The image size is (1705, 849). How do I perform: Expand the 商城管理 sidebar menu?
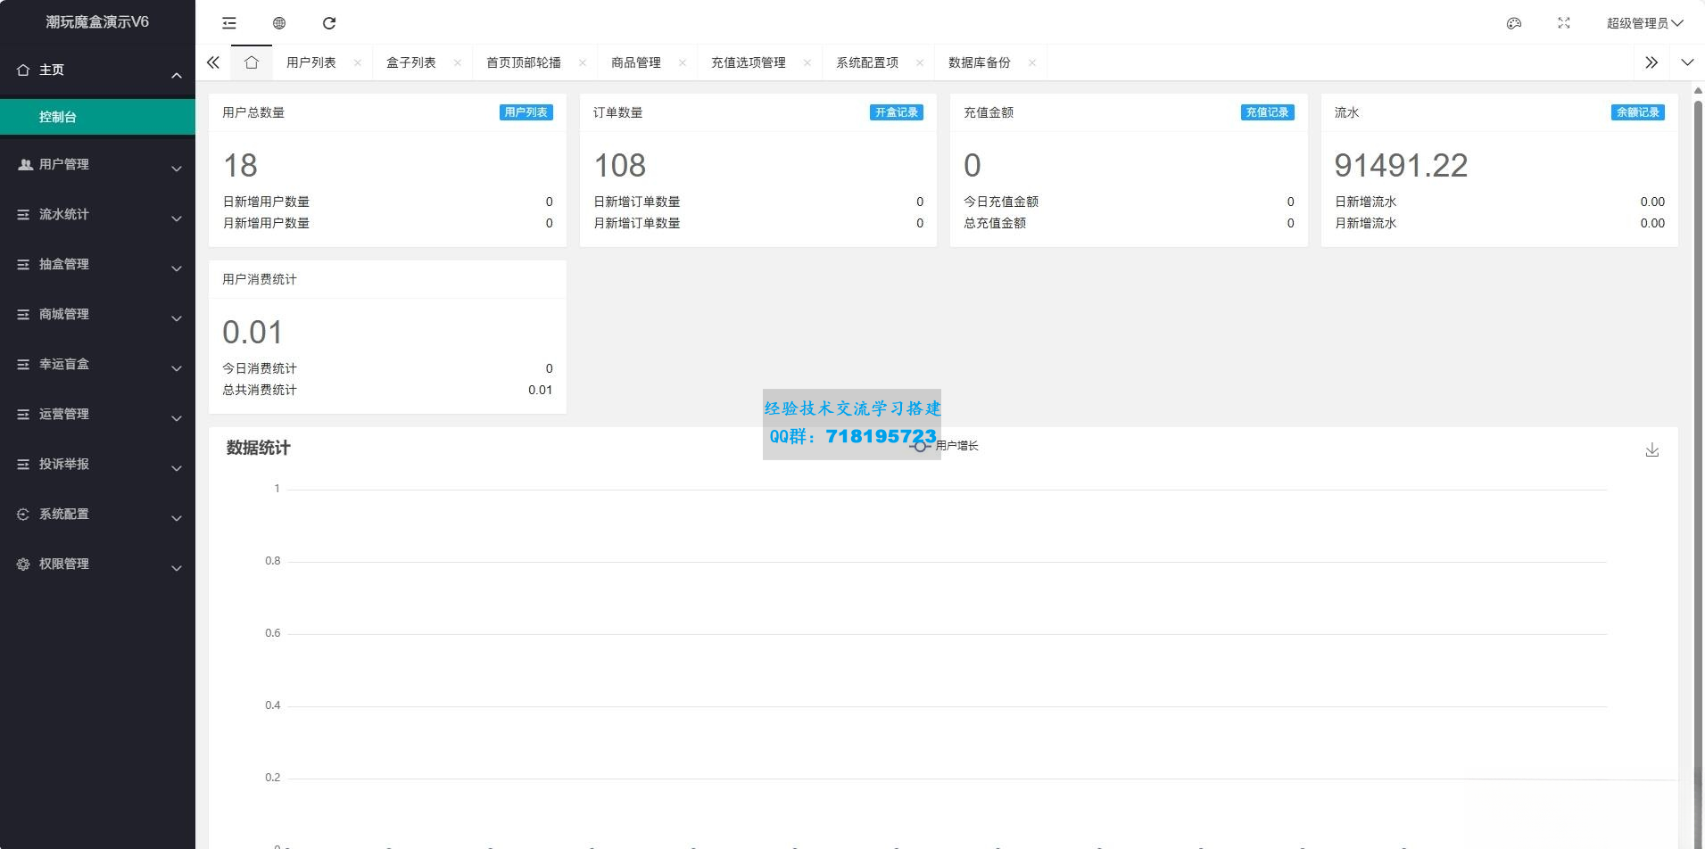tap(97, 314)
